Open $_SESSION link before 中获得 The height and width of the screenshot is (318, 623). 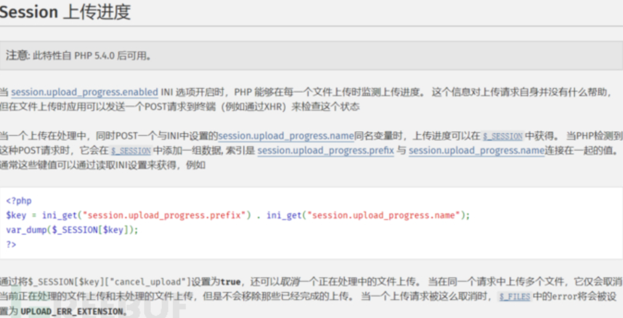pos(502,137)
